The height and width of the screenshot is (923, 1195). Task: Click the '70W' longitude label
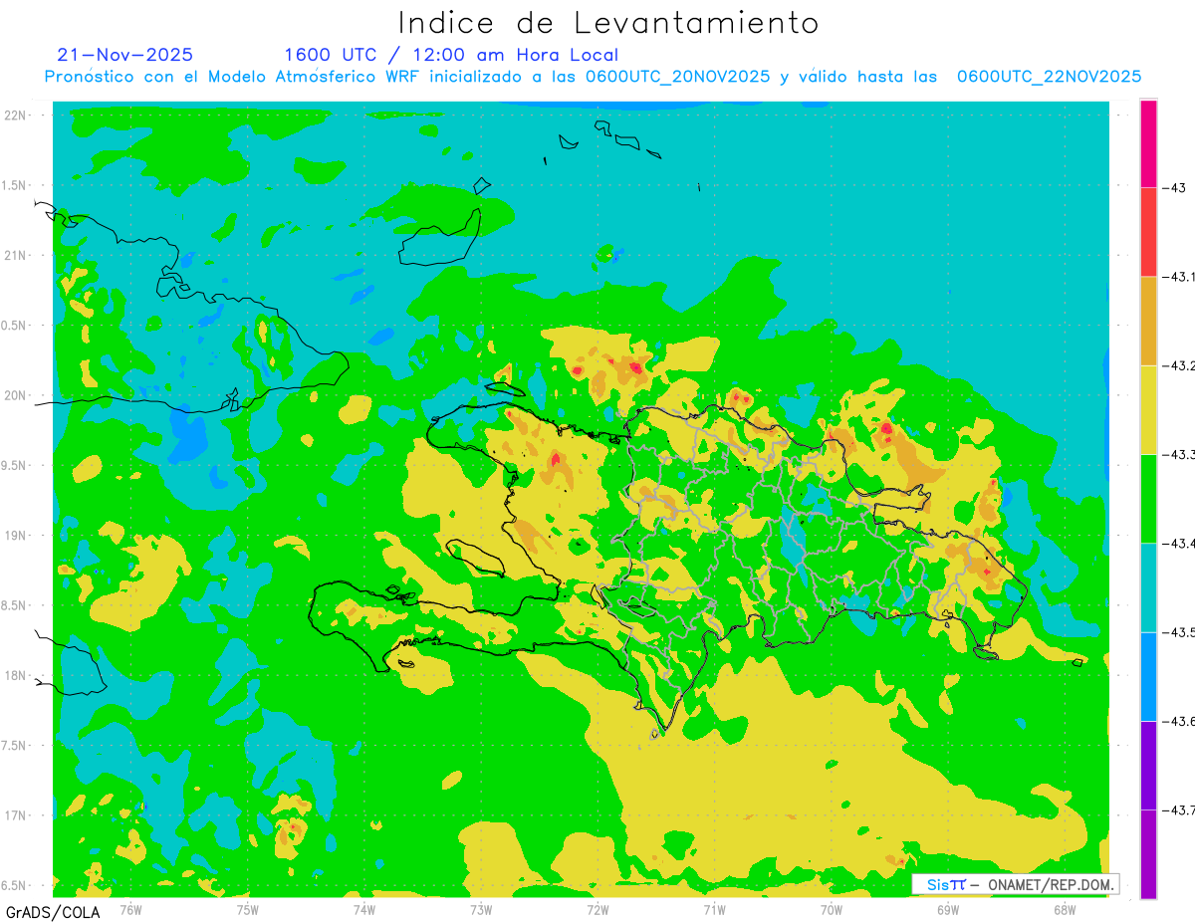point(832,909)
